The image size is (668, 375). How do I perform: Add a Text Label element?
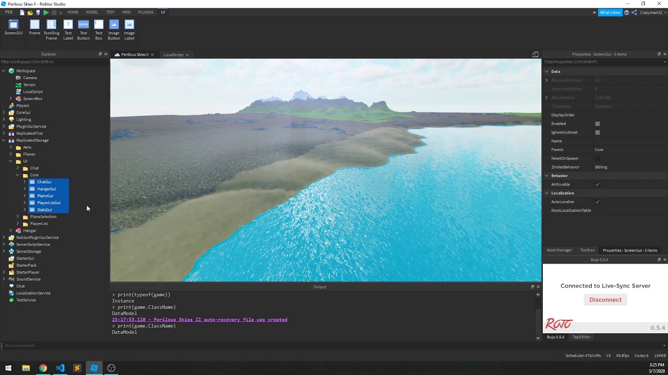coord(68,30)
